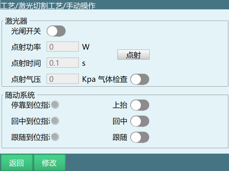
Task: Click the 返回 back button
Action: [x=16, y=163]
